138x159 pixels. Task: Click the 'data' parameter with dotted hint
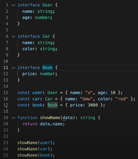[x=67, y=118]
